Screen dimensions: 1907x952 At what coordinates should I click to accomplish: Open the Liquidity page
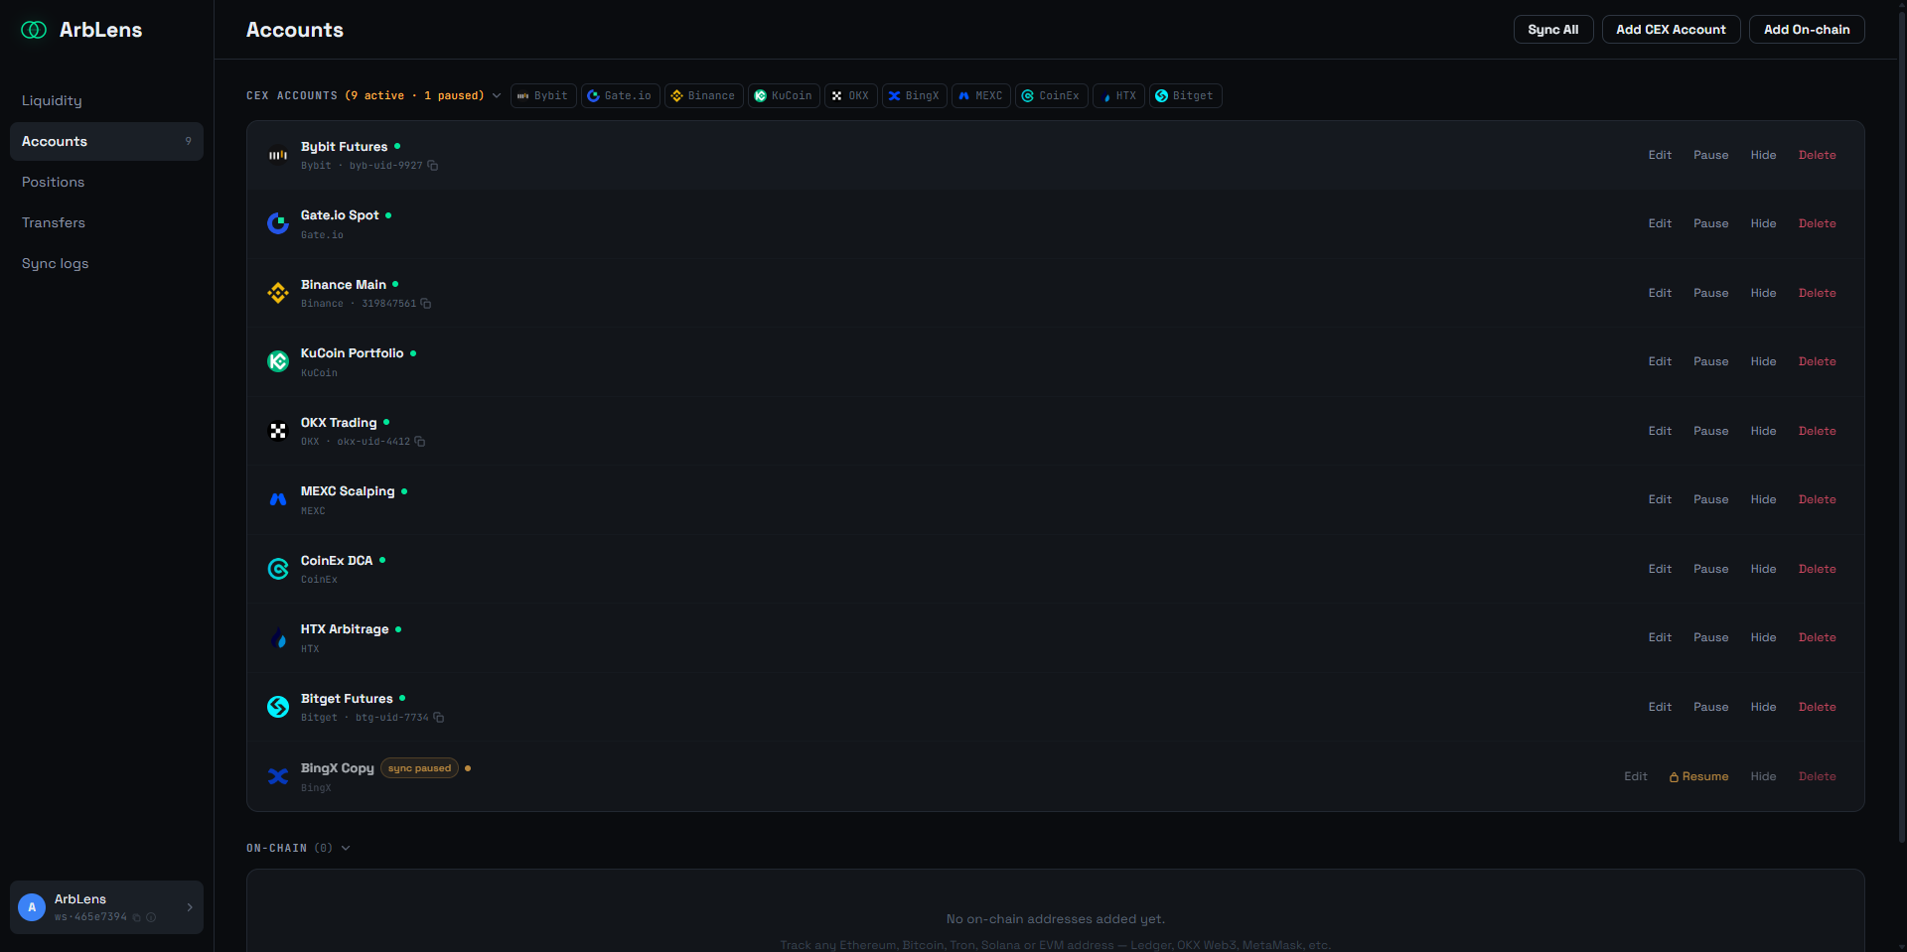(x=106, y=100)
